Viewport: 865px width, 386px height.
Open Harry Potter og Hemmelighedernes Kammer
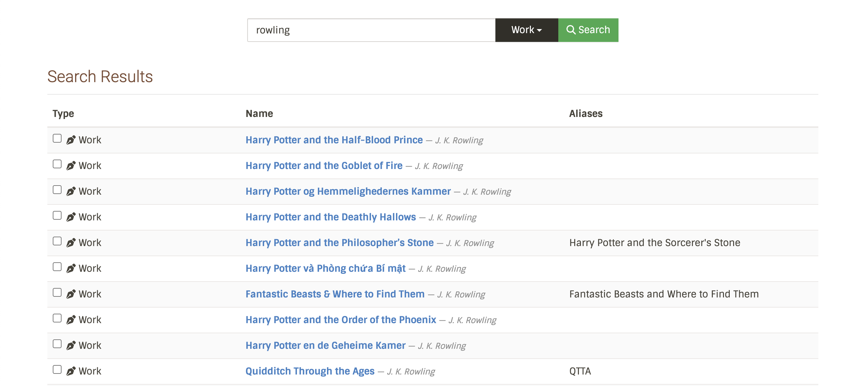pyautogui.click(x=348, y=191)
